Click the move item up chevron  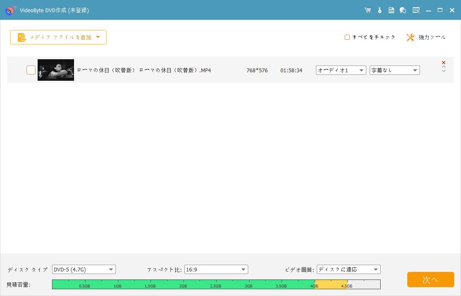click(x=444, y=68)
